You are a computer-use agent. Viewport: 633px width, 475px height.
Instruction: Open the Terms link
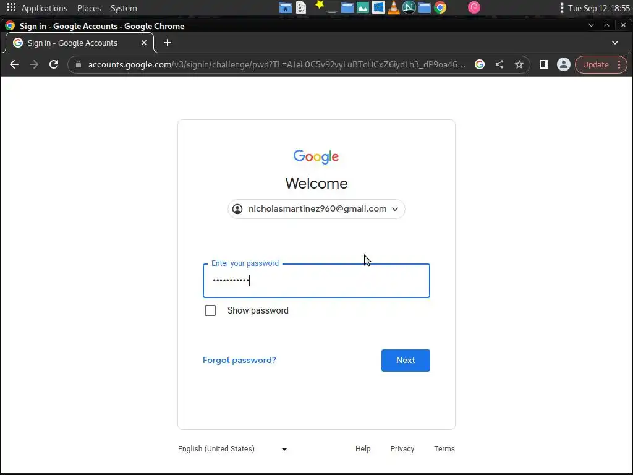click(x=444, y=449)
